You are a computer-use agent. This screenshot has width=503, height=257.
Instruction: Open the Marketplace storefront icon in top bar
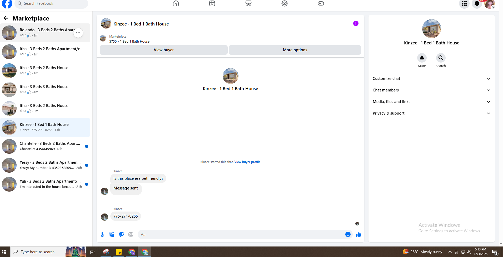tap(248, 3)
